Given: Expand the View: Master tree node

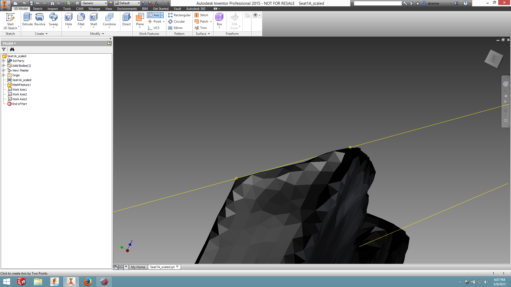Looking at the screenshot, I should (3, 70).
